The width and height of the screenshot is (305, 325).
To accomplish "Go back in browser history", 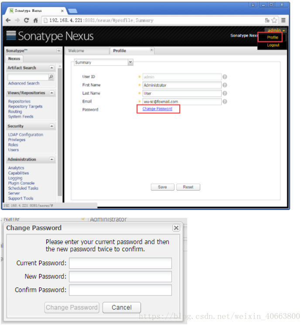I will (x=8, y=20).
